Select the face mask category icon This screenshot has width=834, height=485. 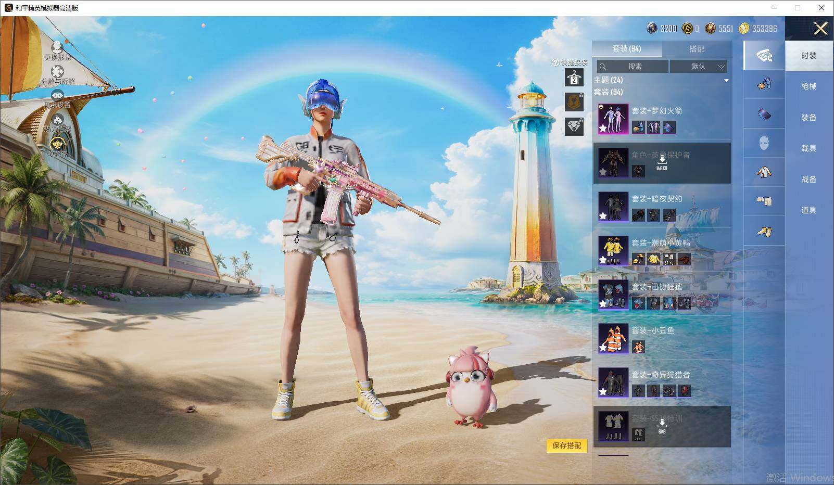pos(764,143)
